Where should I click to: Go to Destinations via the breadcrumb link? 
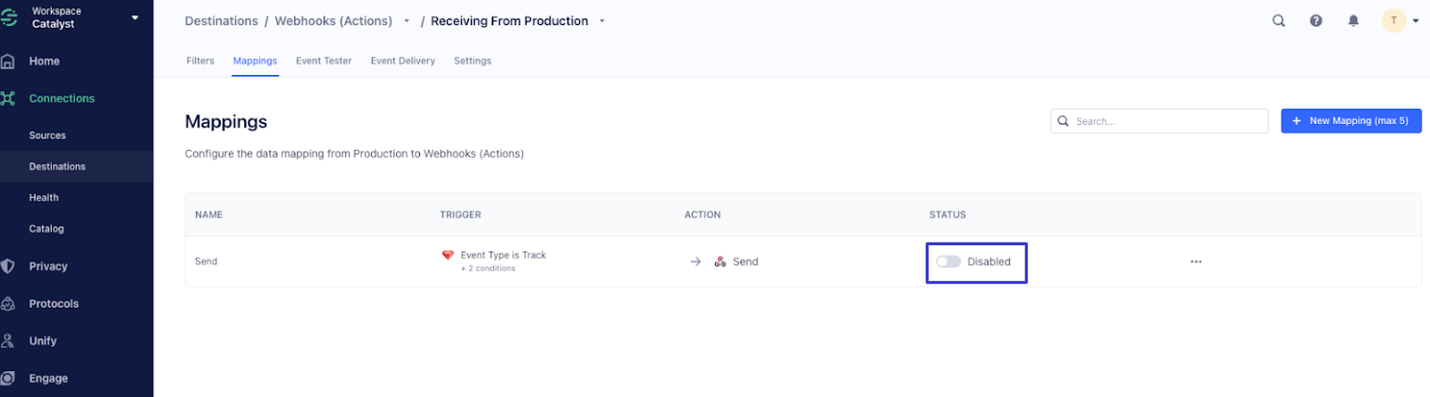pos(221,21)
